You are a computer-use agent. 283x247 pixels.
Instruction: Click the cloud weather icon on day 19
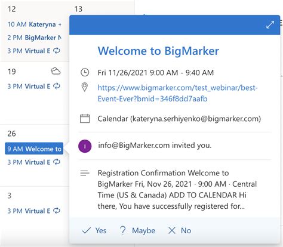pyautogui.click(x=56, y=71)
